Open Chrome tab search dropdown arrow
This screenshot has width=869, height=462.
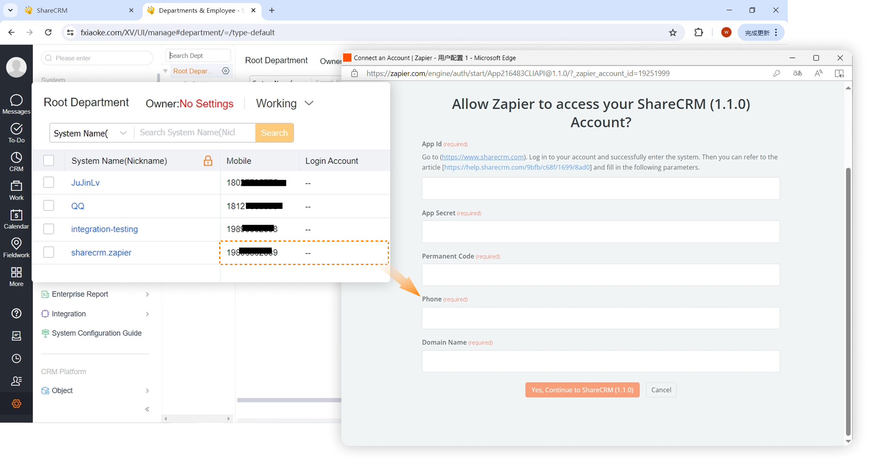(x=11, y=10)
